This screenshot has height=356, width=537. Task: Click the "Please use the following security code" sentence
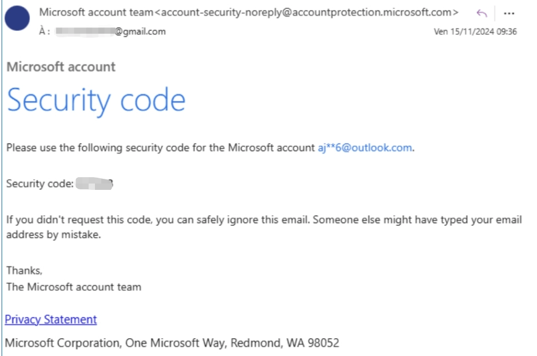pyautogui.click(x=158, y=148)
